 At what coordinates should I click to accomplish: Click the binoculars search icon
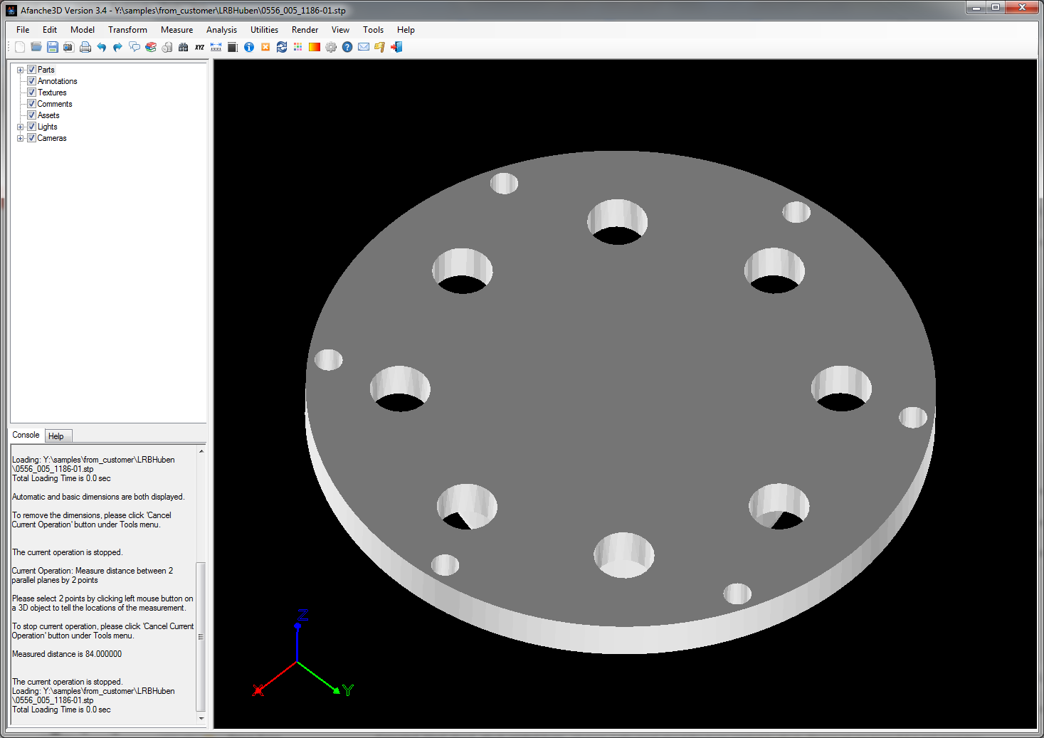pyautogui.click(x=183, y=47)
